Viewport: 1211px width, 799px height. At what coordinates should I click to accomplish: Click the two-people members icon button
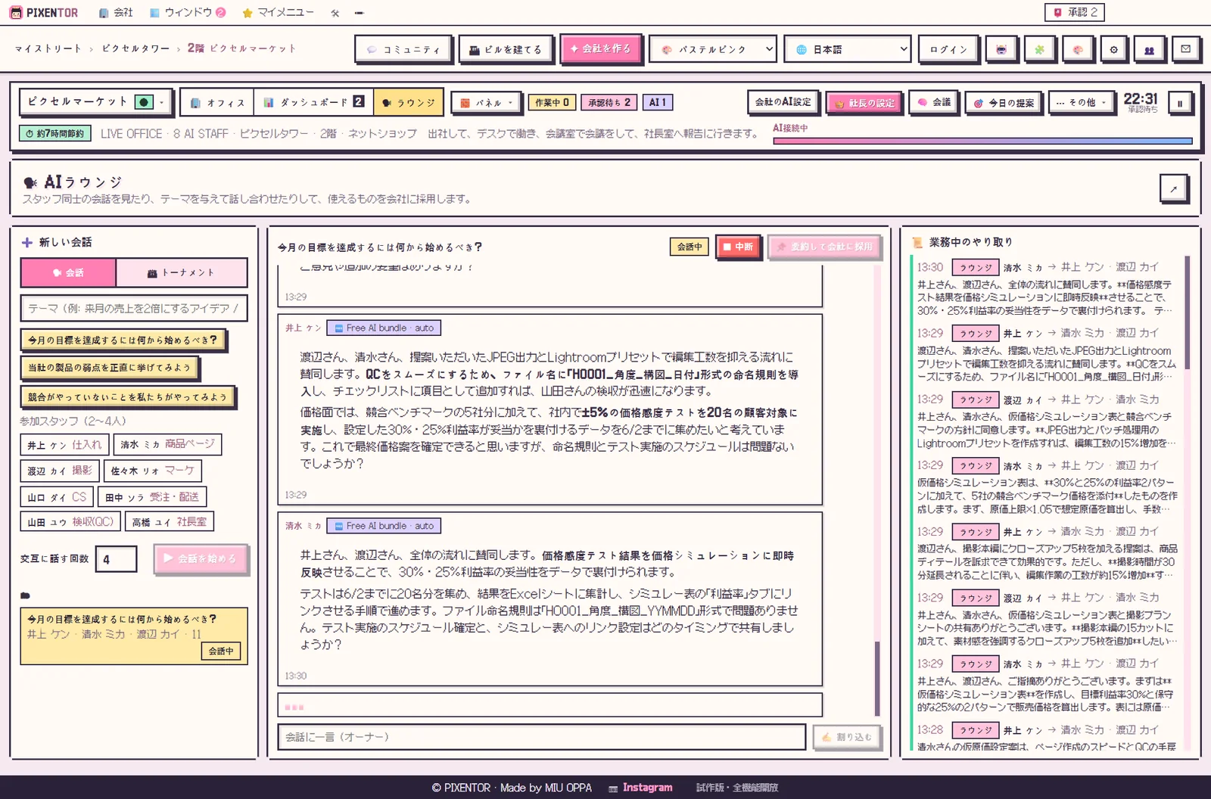coord(1149,49)
